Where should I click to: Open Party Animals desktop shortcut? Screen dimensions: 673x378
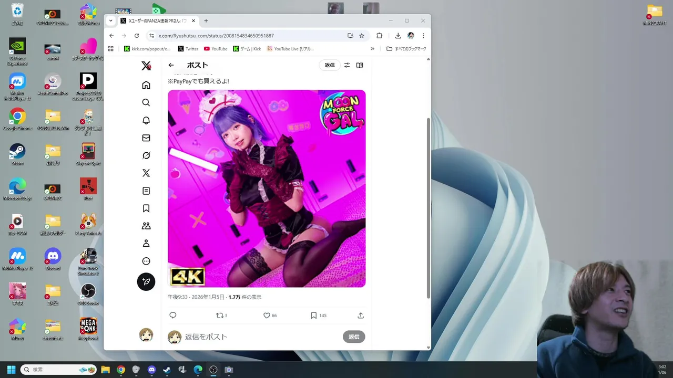tap(88, 225)
